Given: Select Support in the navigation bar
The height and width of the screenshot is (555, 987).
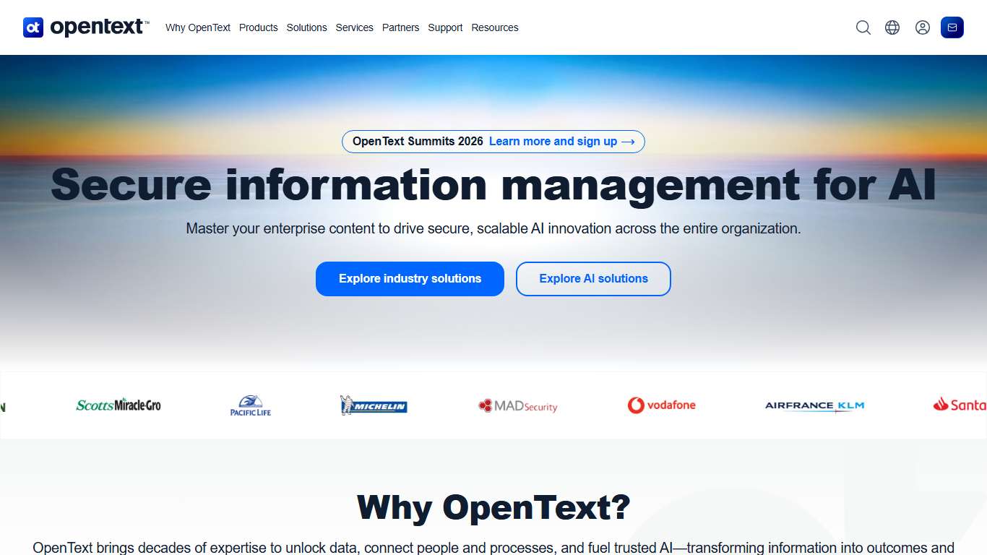Looking at the screenshot, I should click(445, 27).
